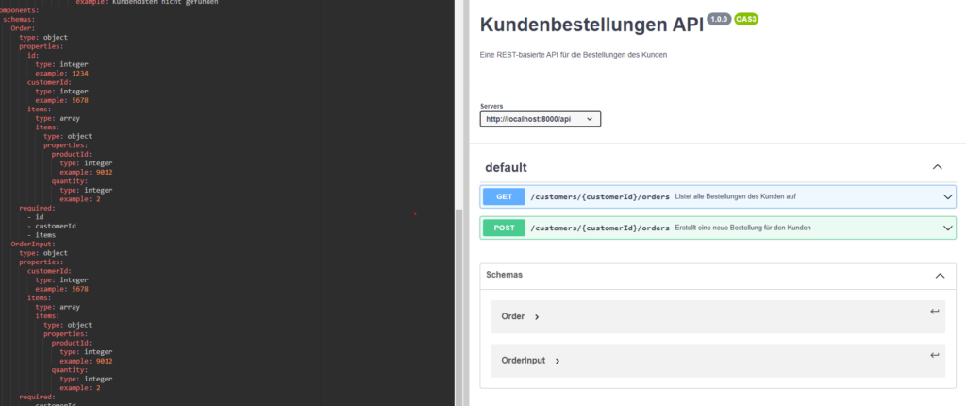The height and width of the screenshot is (406, 966).
Task: Click the GET method badge
Action: tap(503, 196)
